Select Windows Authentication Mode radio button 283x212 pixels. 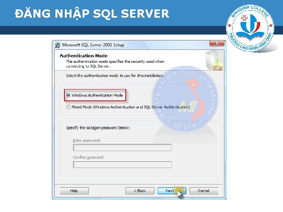(68, 95)
